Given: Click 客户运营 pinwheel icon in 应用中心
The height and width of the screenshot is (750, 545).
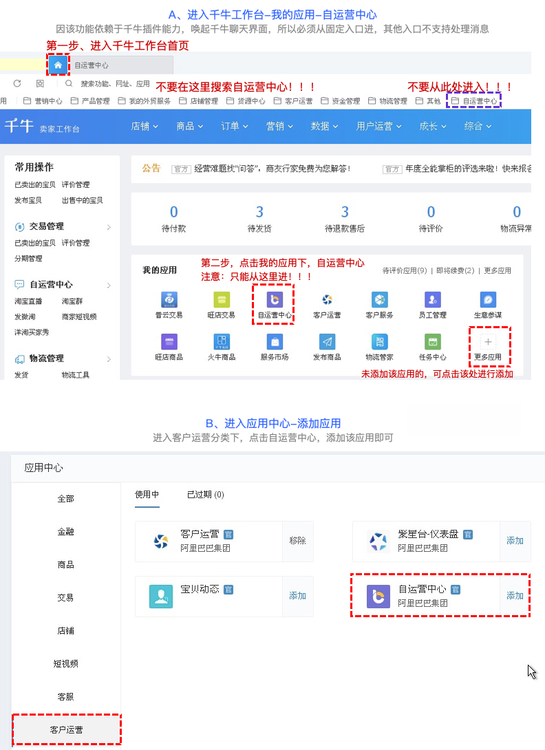Looking at the screenshot, I should pyautogui.click(x=161, y=541).
